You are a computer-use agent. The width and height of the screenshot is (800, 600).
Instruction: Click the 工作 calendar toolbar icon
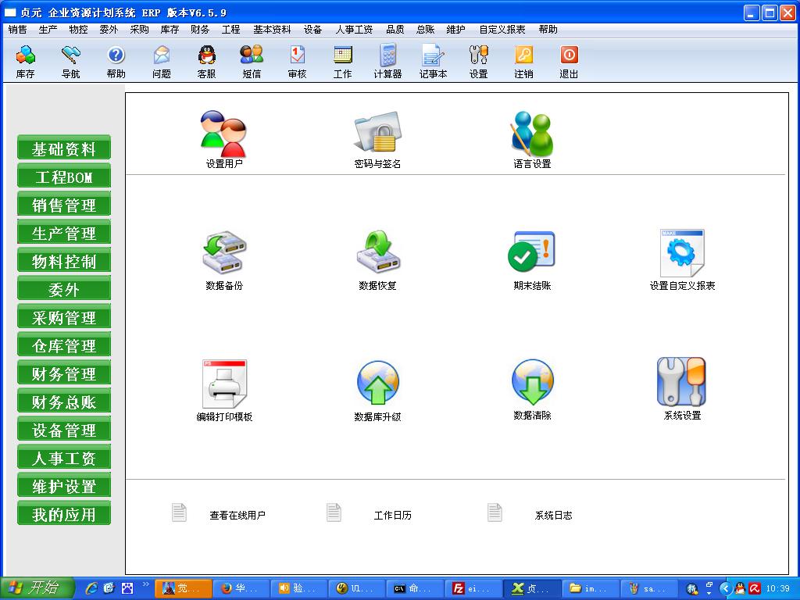coord(342,62)
